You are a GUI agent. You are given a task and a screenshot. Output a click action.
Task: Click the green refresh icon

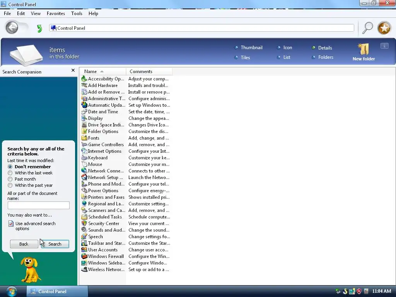pos(39,28)
